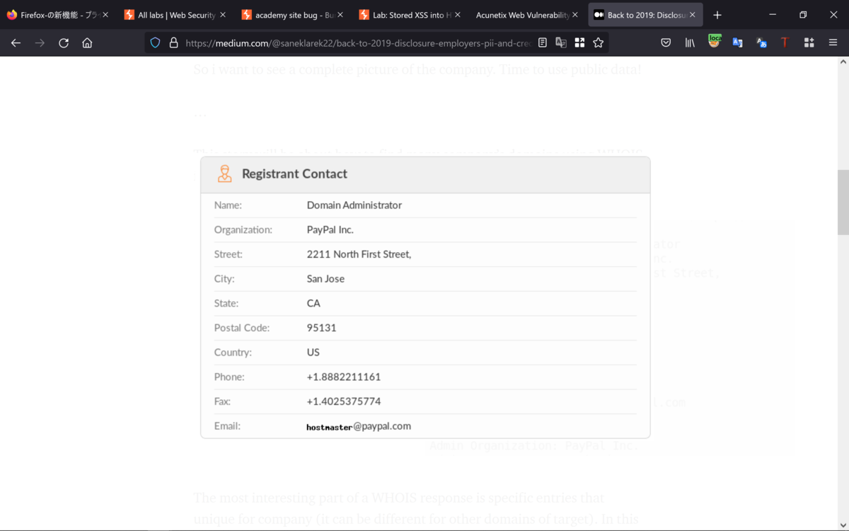Close the Acunetix tab
The width and height of the screenshot is (849, 531).
[575, 15]
